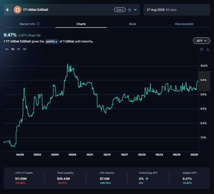The width and height of the screenshot is (214, 194).
Task: Click the $7.14M 24h Volume value
Action: 104,179
